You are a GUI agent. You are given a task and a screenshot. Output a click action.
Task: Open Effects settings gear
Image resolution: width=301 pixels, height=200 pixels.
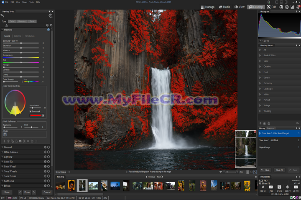pyautogui.click(x=45, y=186)
